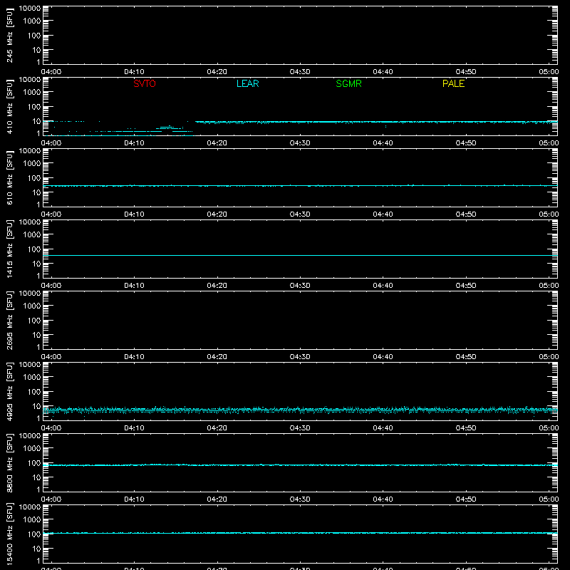The width and height of the screenshot is (570, 570).
Task: Click the cyan LEAR station label
Action: click(x=247, y=83)
